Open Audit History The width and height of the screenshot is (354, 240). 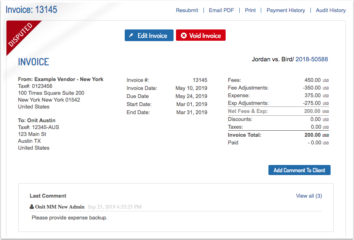click(x=331, y=10)
